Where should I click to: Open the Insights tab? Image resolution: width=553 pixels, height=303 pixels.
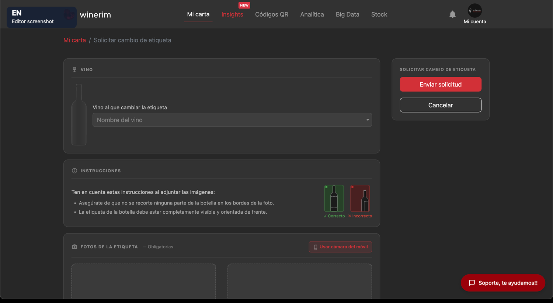232,14
